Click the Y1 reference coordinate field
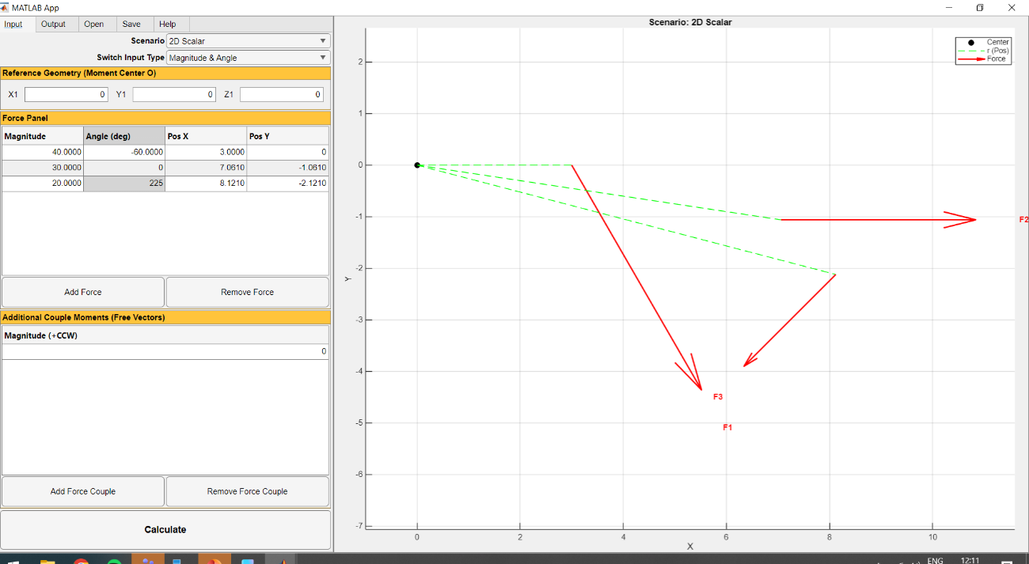1029x564 pixels. point(173,94)
